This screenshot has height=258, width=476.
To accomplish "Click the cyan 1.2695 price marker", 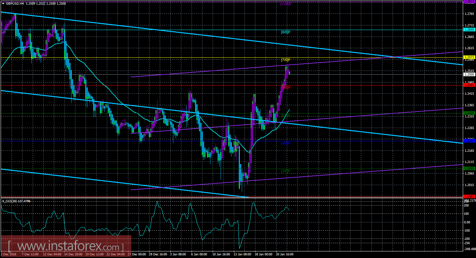I will click(x=470, y=29).
